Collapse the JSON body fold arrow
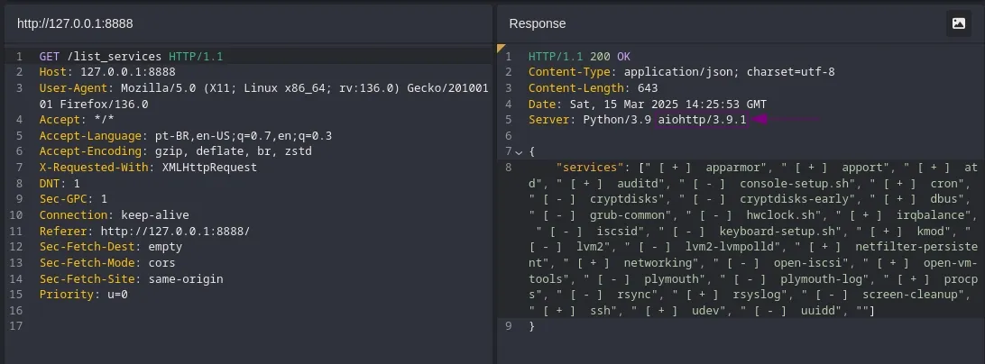 (x=519, y=152)
